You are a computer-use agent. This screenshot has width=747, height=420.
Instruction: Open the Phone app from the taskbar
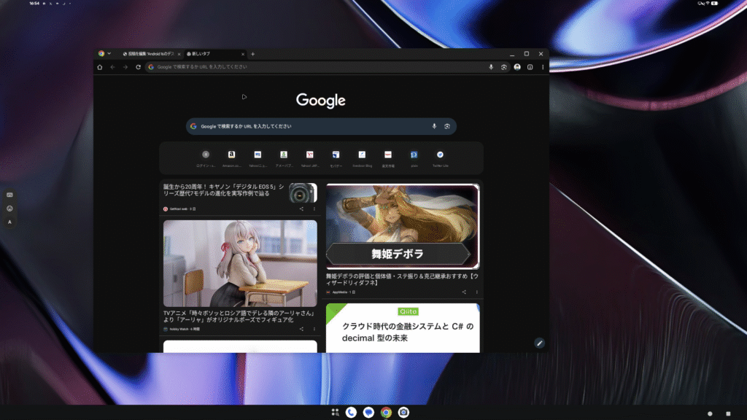(351, 412)
